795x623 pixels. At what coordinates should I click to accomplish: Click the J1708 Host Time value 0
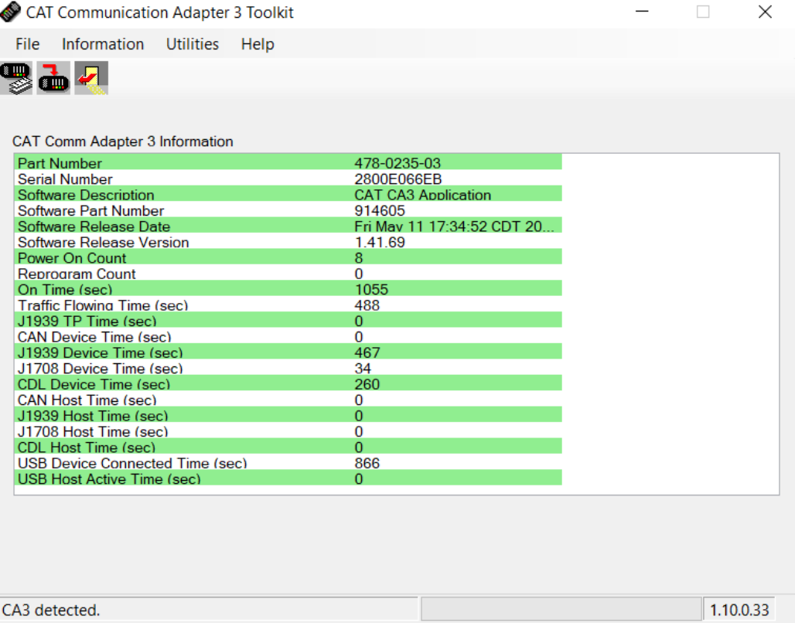[359, 431]
